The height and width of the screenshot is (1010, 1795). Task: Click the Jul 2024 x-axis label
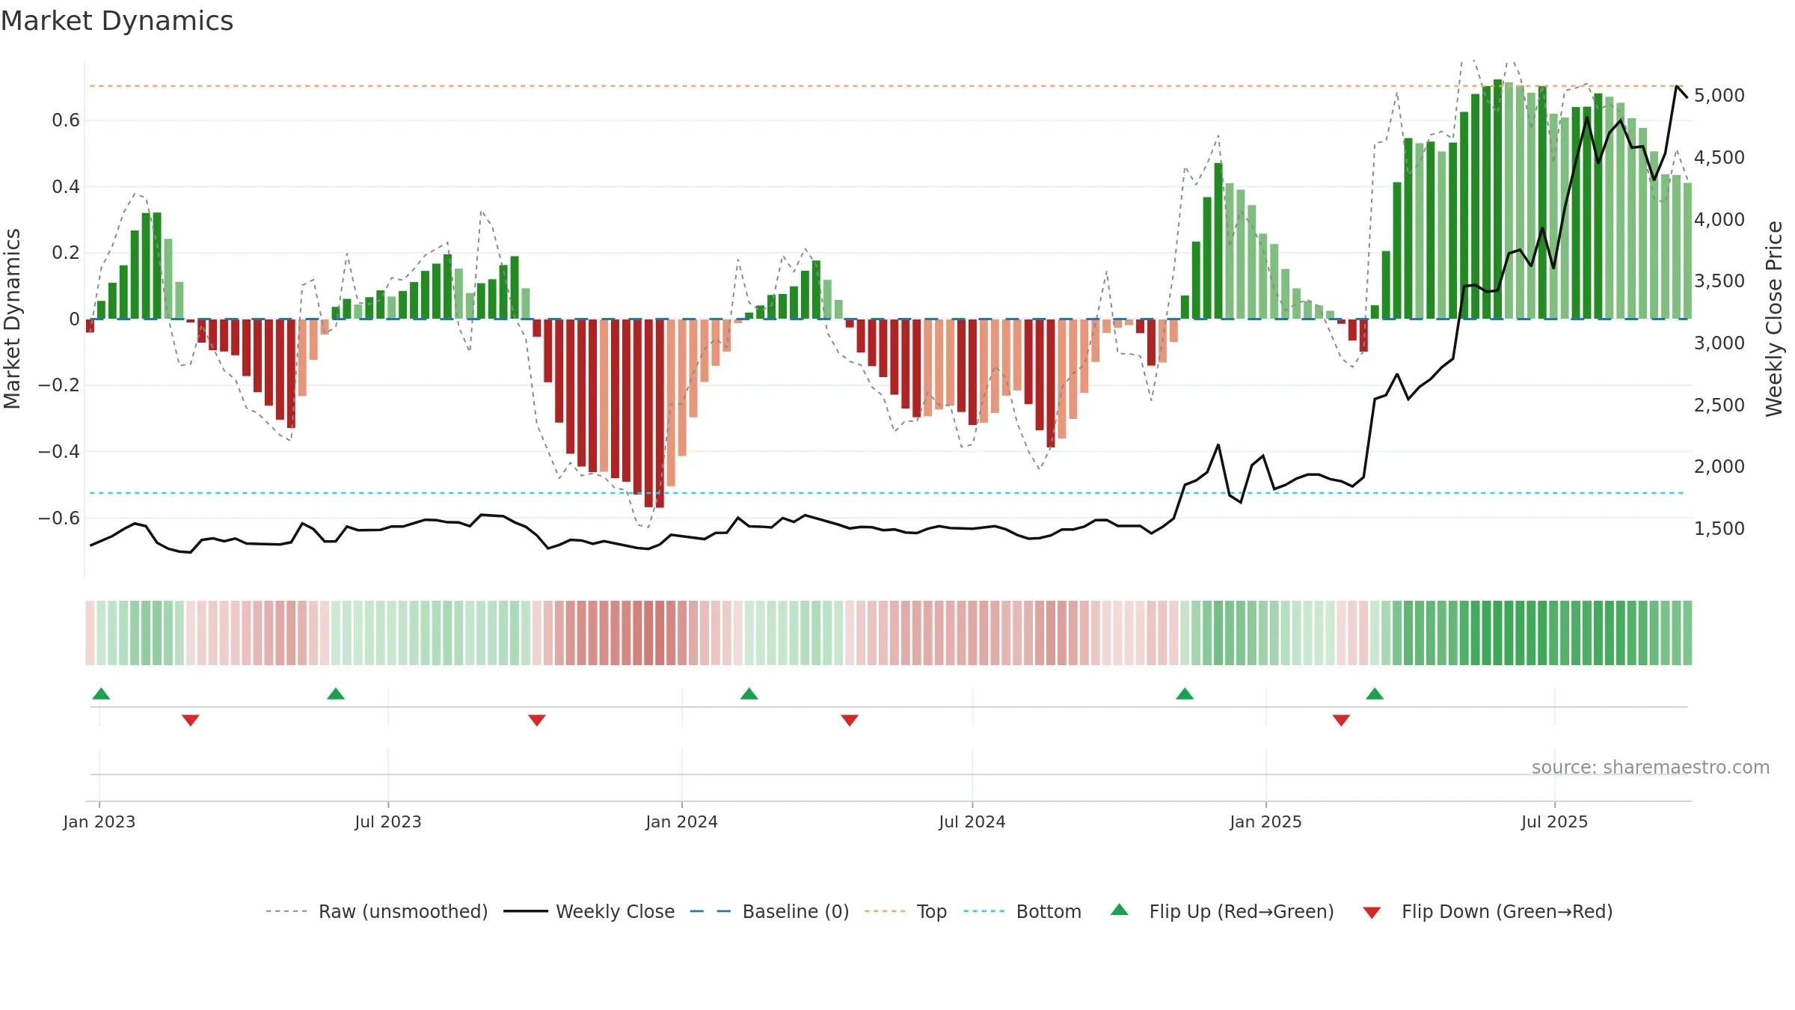coord(972,821)
